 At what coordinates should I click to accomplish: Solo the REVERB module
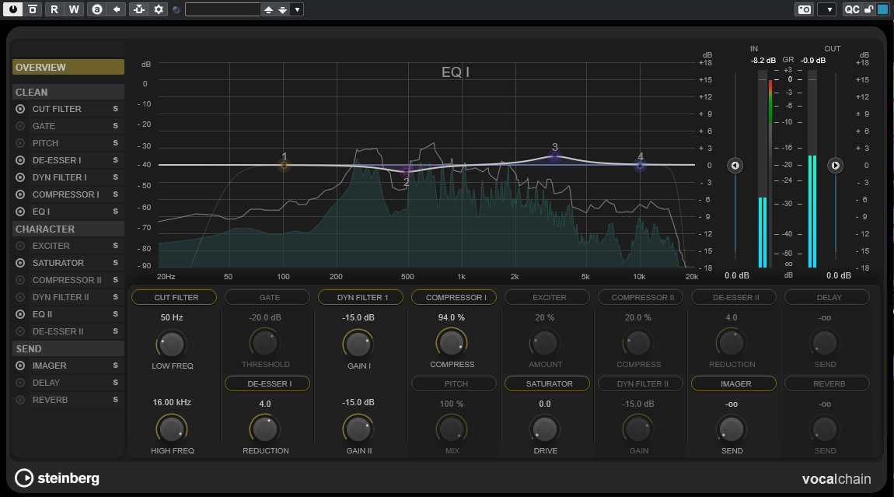click(x=115, y=400)
